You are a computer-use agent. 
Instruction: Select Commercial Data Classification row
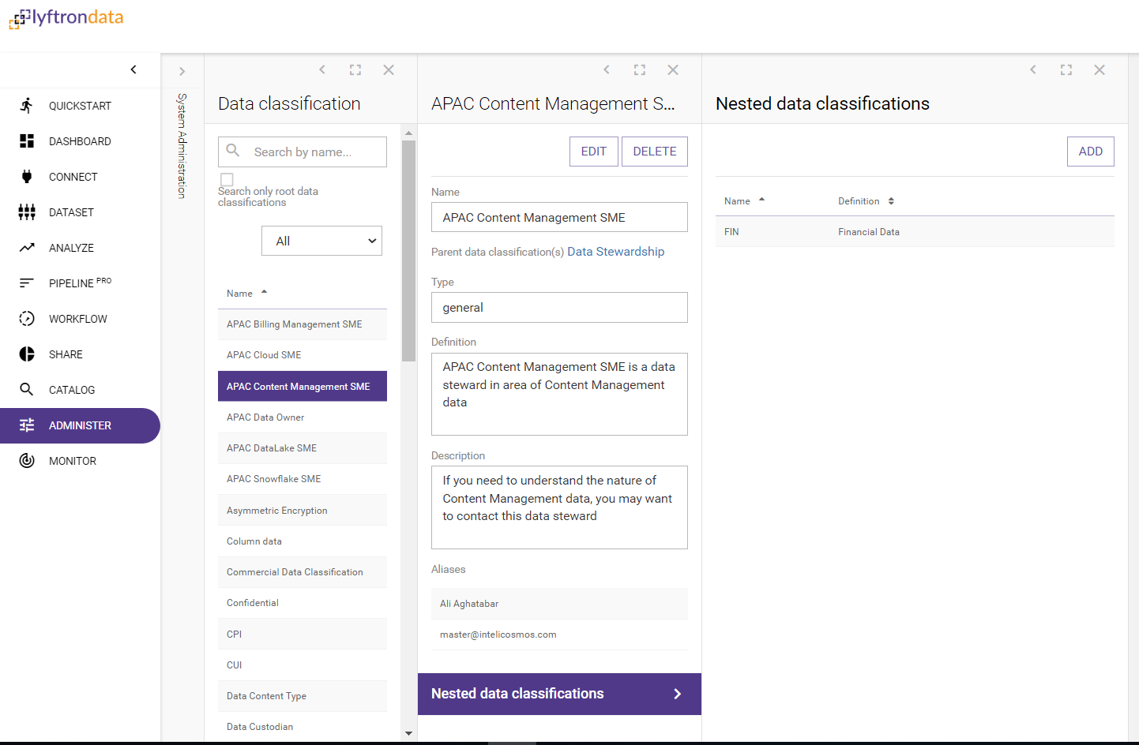[303, 572]
